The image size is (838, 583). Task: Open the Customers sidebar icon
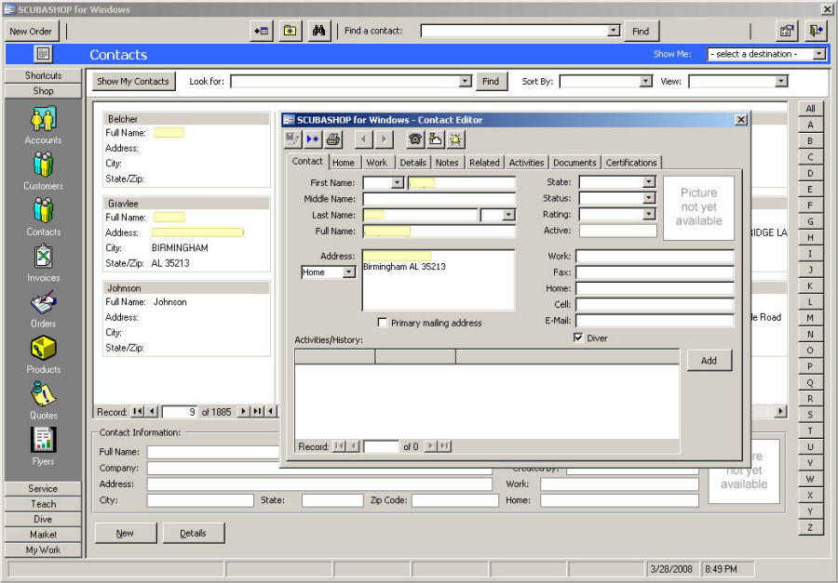43,165
